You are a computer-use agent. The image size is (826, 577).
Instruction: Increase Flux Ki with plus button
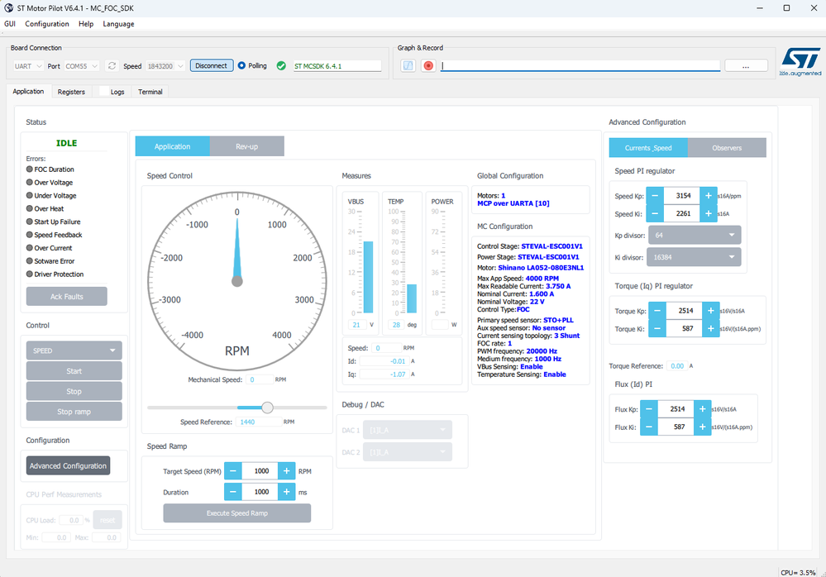(x=702, y=427)
